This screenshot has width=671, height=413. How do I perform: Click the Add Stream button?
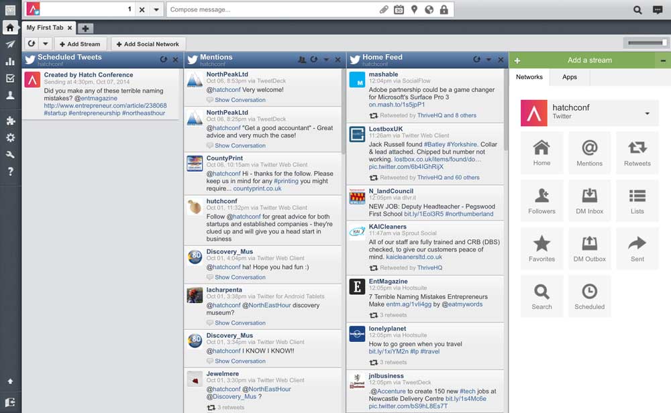pos(80,44)
